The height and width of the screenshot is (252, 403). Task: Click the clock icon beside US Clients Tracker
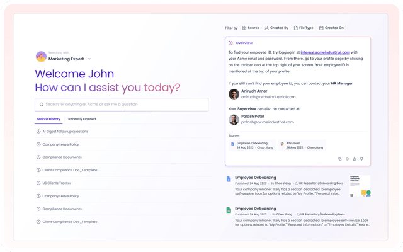38,183
